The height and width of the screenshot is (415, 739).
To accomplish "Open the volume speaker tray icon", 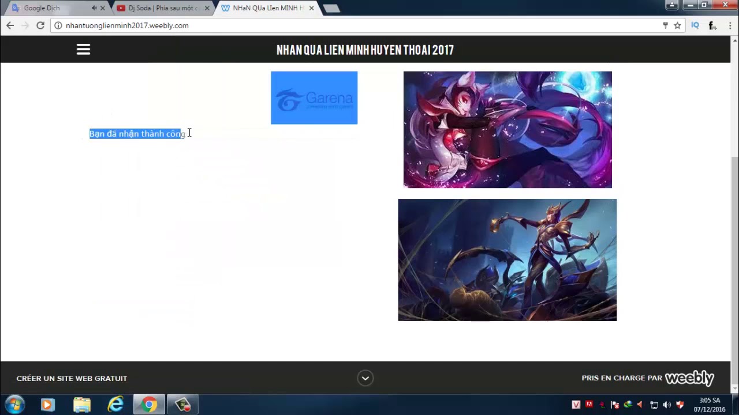I will pyautogui.click(x=667, y=405).
